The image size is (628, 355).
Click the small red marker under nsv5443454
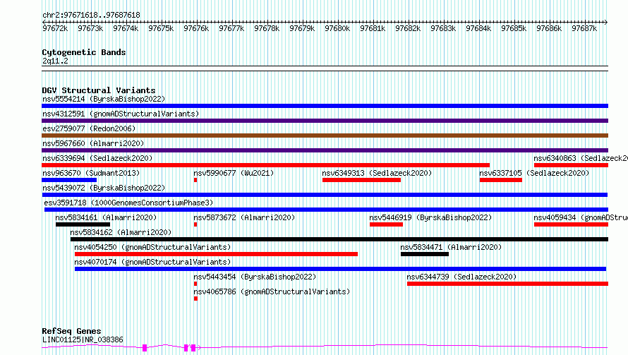[x=195, y=284]
